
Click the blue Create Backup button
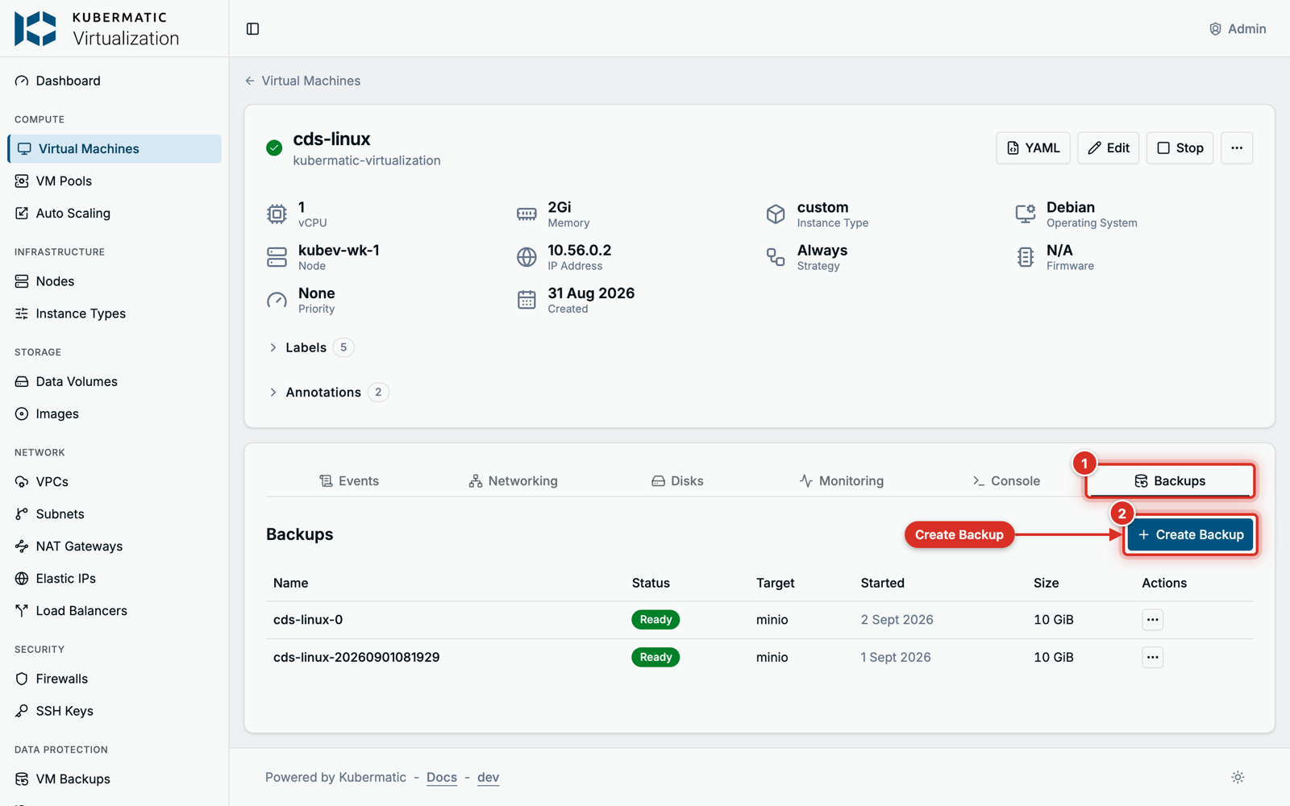(x=1190, y=535)
